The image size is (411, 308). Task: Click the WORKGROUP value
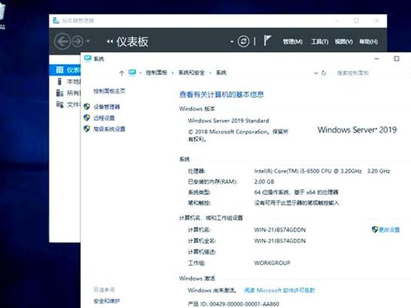tap(272, 263)
